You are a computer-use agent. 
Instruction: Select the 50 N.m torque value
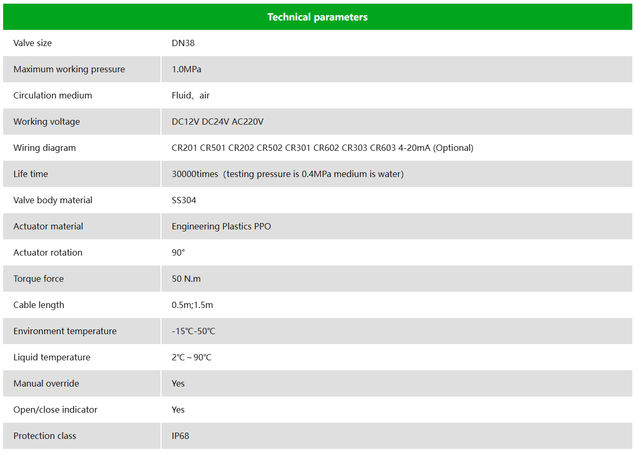point(186,279)
